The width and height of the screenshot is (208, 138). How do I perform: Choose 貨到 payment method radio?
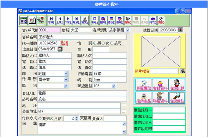point(40,119)
